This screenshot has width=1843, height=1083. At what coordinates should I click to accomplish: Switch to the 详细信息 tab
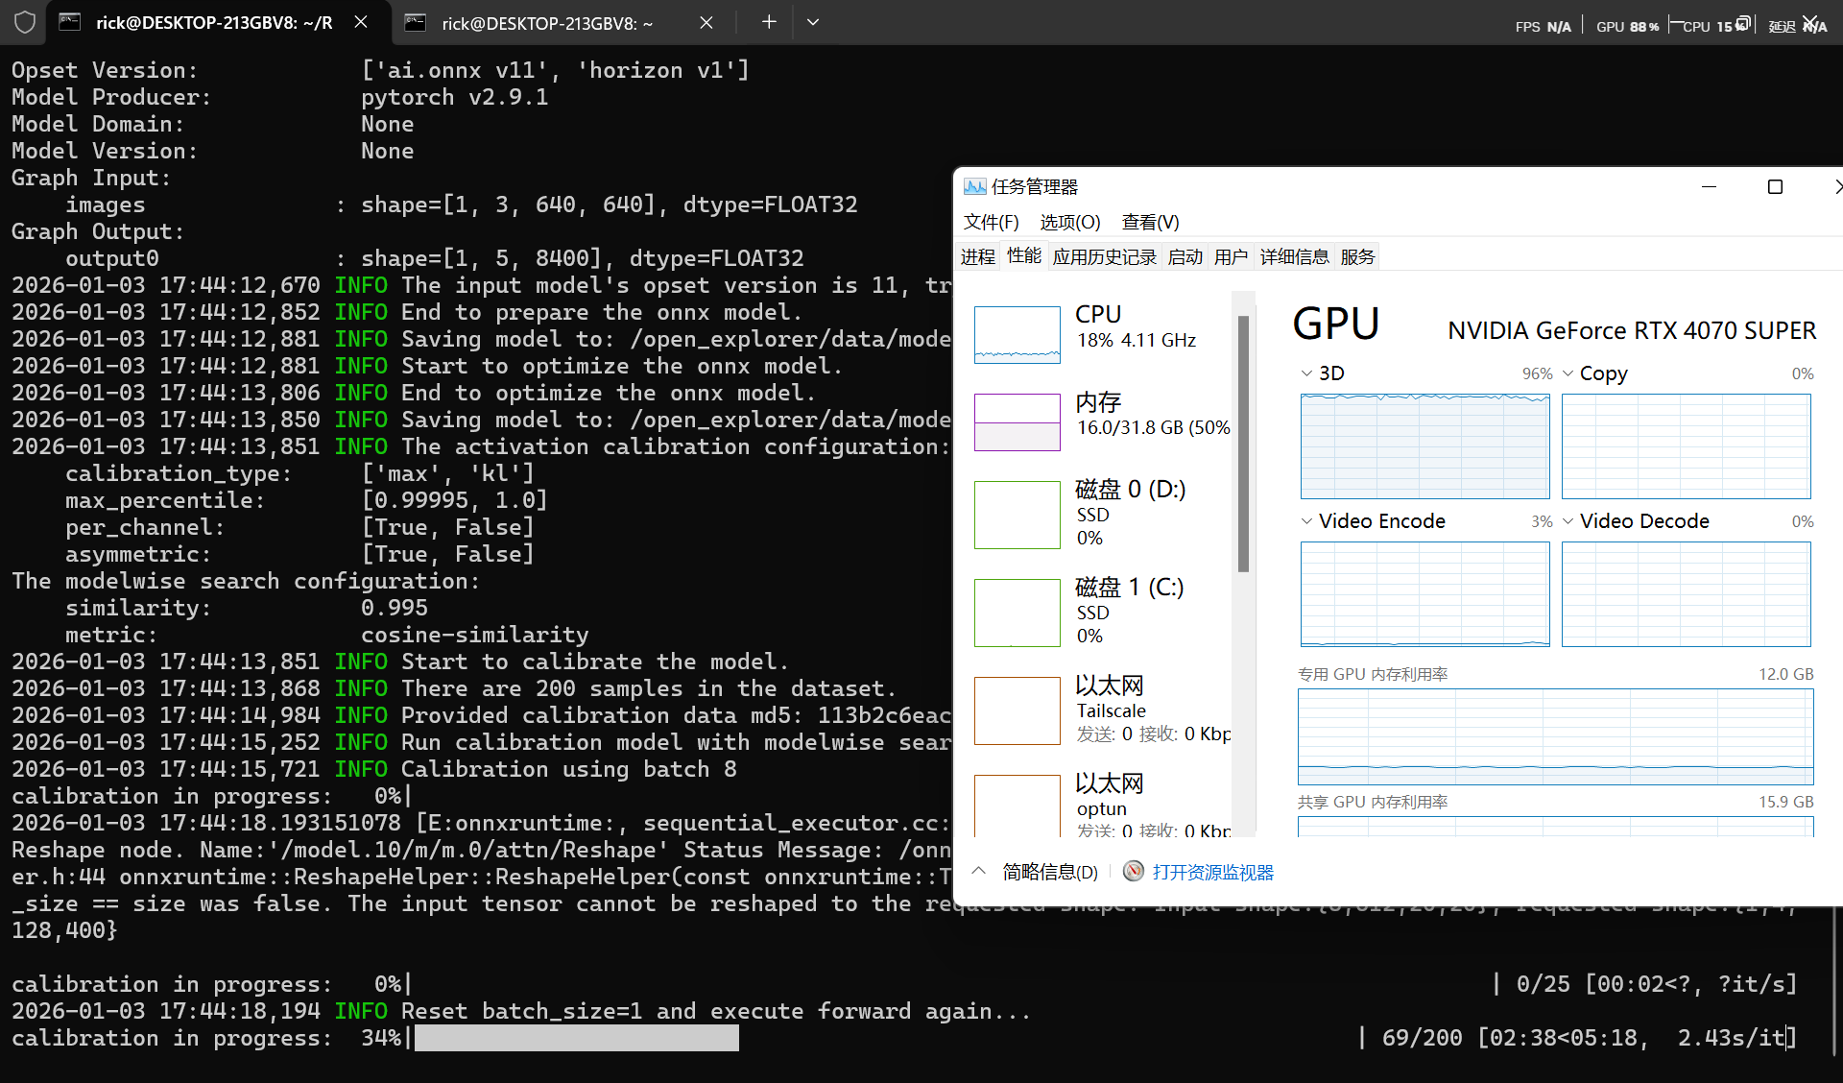coord(1294,256)
